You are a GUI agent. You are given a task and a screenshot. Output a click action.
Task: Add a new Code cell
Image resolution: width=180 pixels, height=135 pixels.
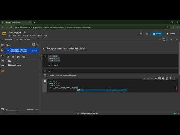pos(19,40)
